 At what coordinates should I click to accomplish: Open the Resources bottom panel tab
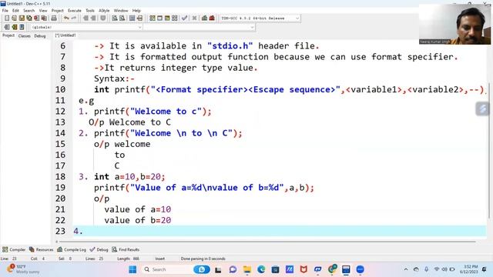(x=41, y=249)
